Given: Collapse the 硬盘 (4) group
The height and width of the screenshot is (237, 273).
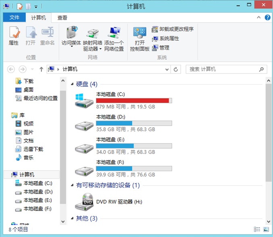Looking at the screenshot, I should [72, 84].
